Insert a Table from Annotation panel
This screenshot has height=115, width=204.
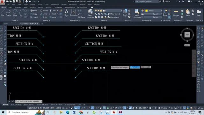82,17
